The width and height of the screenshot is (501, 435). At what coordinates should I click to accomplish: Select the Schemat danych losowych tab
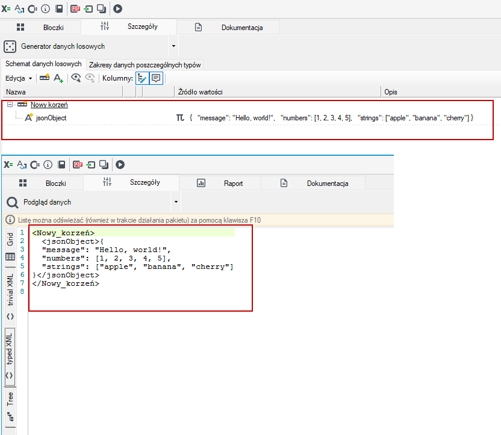coord(43,64)
